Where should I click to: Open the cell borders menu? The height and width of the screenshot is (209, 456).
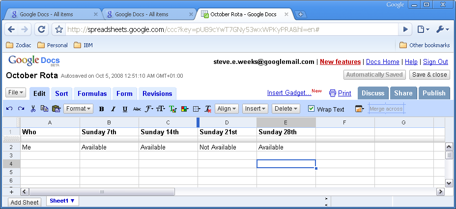[197, 109]
